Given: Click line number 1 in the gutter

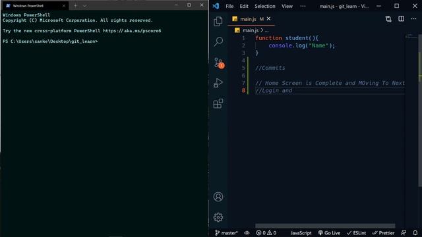Looking at the screenshot, I should [x=243, y=38].
